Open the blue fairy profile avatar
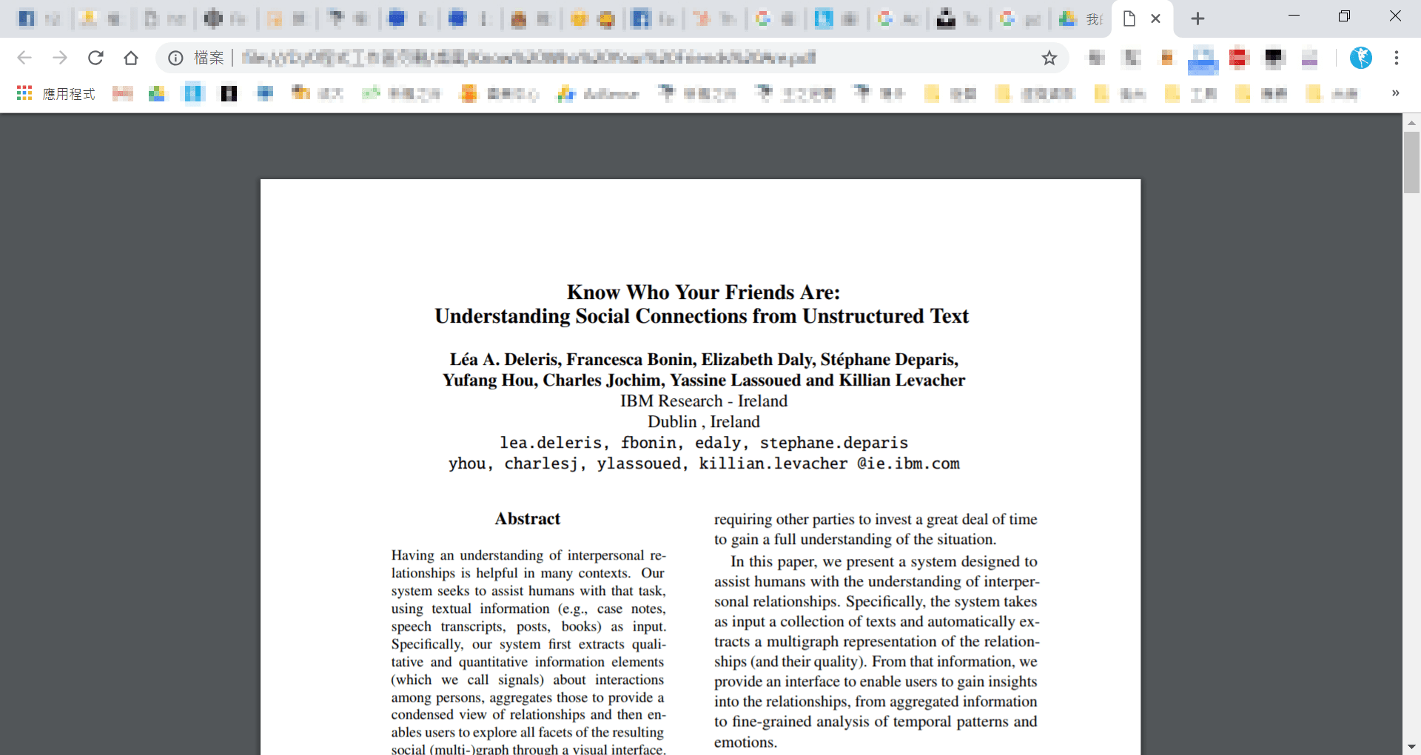The image size is (1421, 755). click(x=1361, y=58)
